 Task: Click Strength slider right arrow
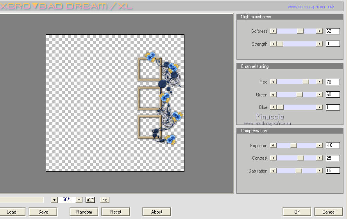tap(319, 44)
